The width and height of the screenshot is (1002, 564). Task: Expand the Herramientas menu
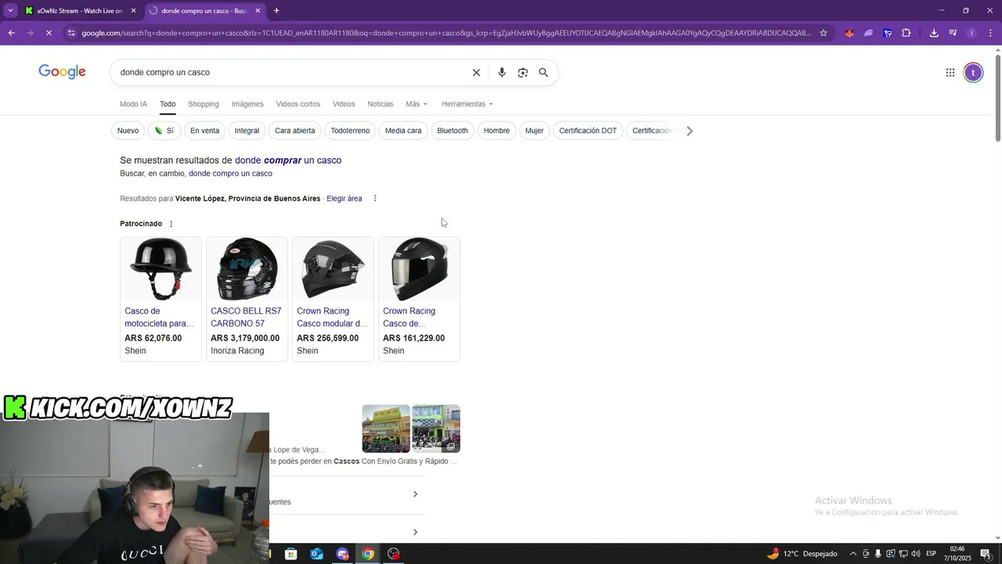click(467, 104)
